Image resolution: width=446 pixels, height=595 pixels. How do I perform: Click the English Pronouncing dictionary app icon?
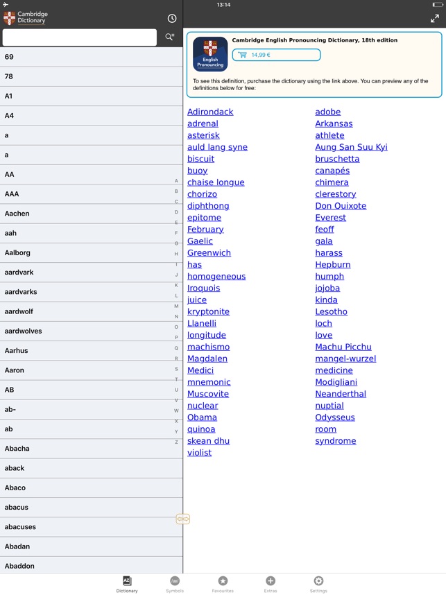point(210,54)
